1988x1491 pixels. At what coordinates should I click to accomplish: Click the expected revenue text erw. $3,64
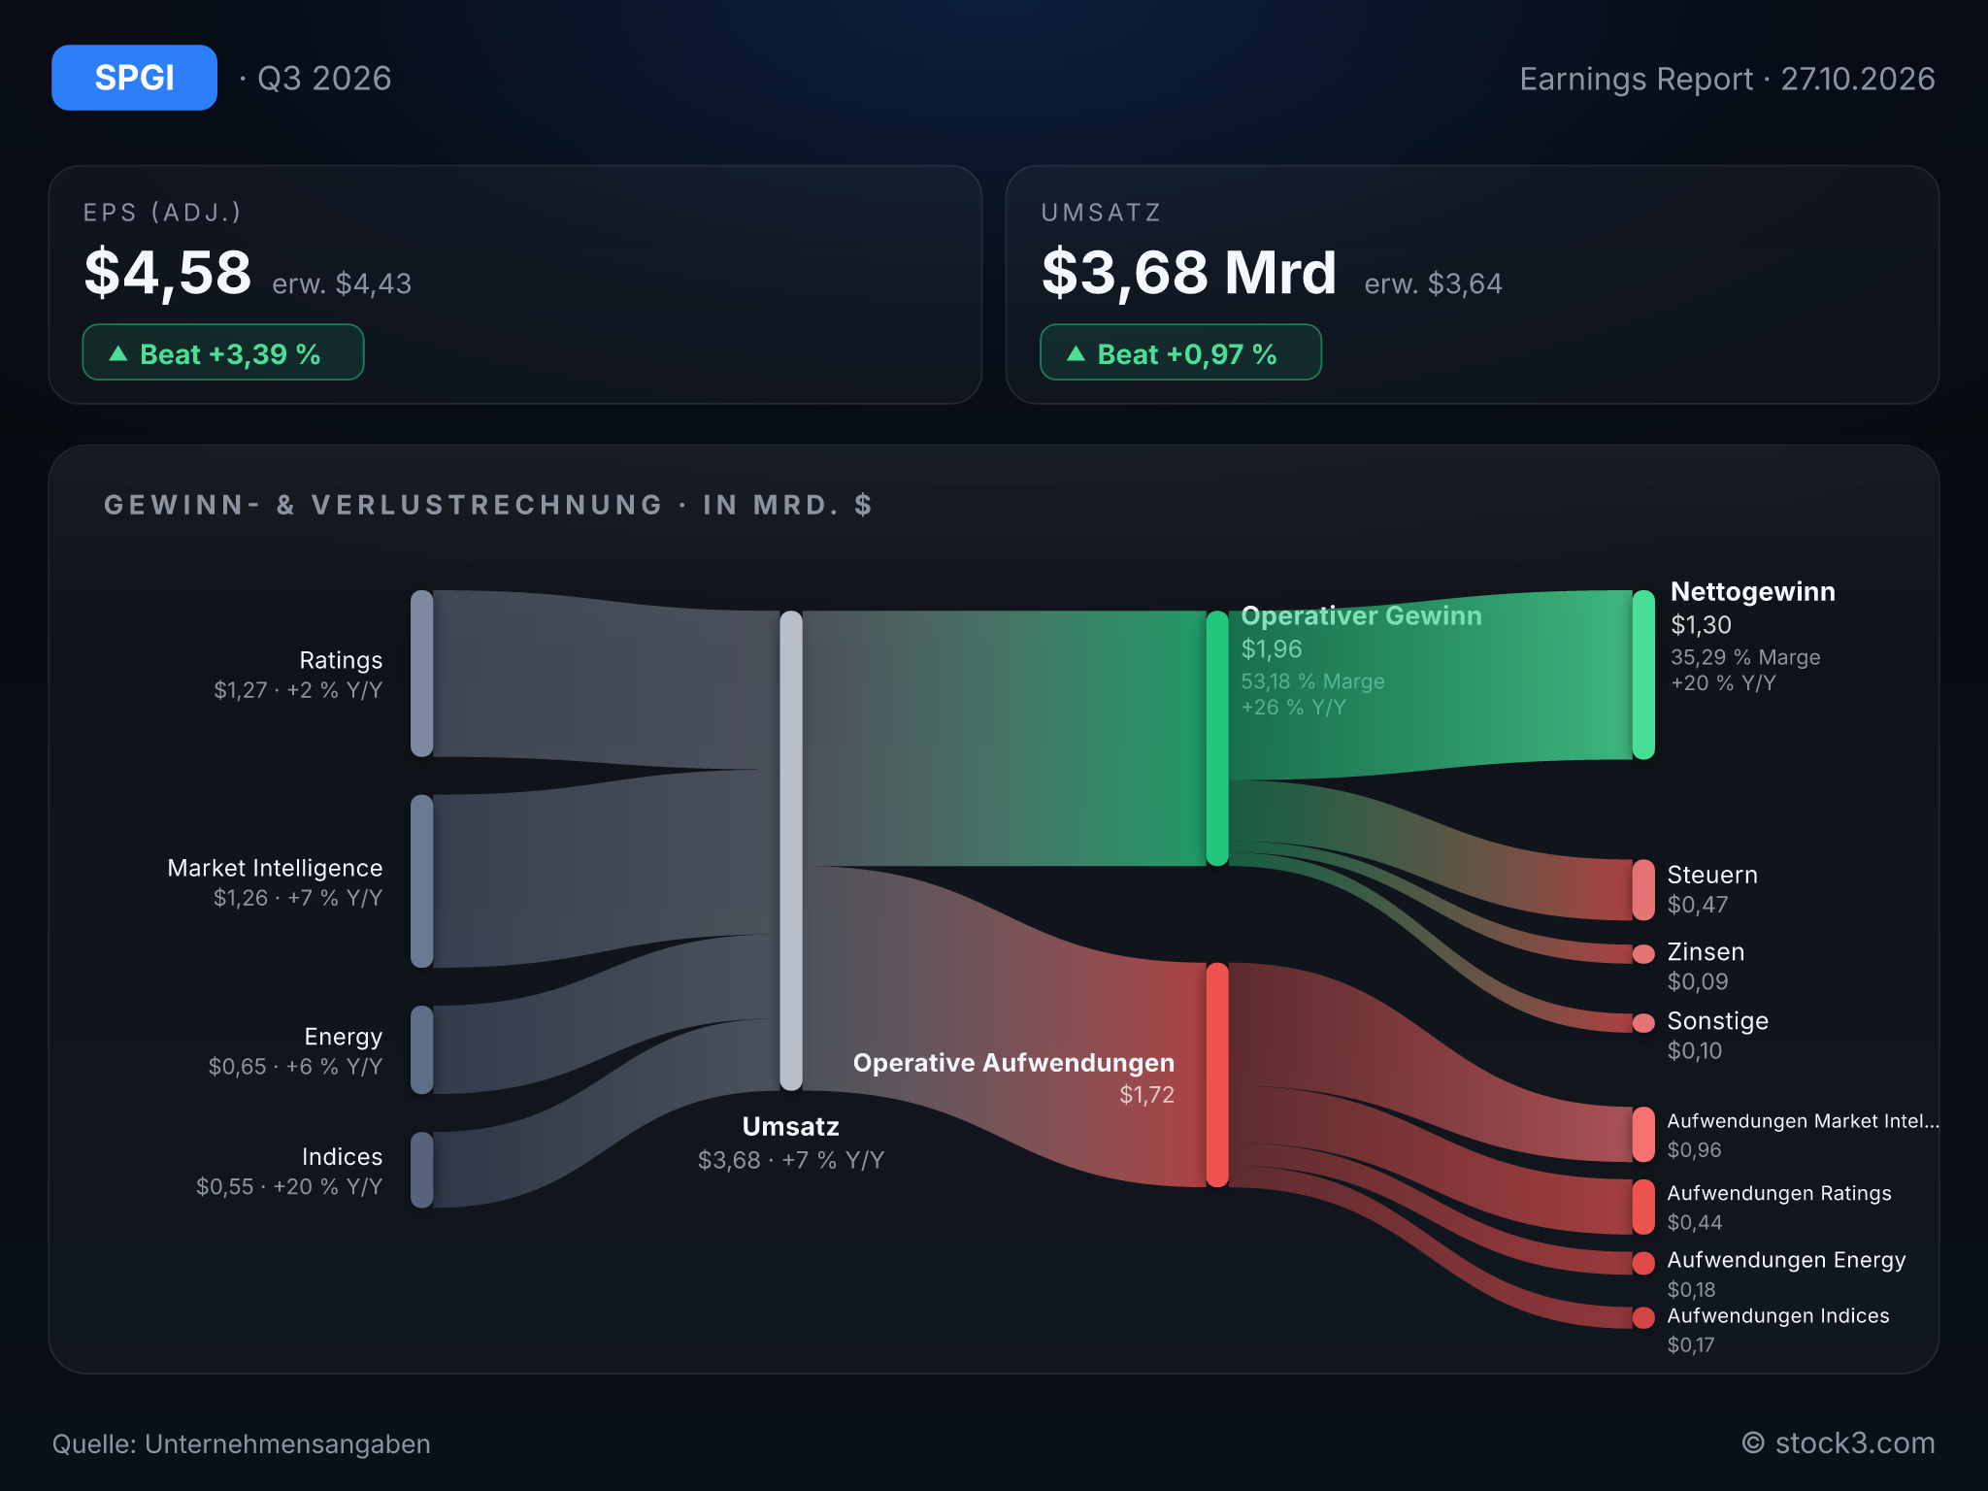tap(1434, 283)
